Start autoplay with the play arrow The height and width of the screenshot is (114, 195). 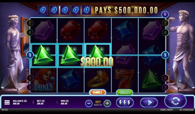149,103
